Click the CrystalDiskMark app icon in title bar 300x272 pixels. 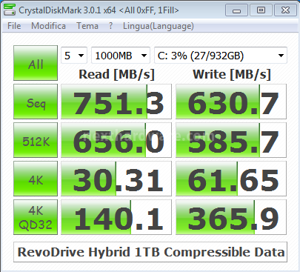click(10, 10)
